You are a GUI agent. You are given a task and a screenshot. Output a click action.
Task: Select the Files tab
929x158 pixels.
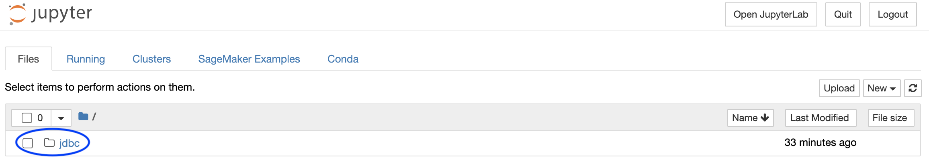tap(29, 59)
